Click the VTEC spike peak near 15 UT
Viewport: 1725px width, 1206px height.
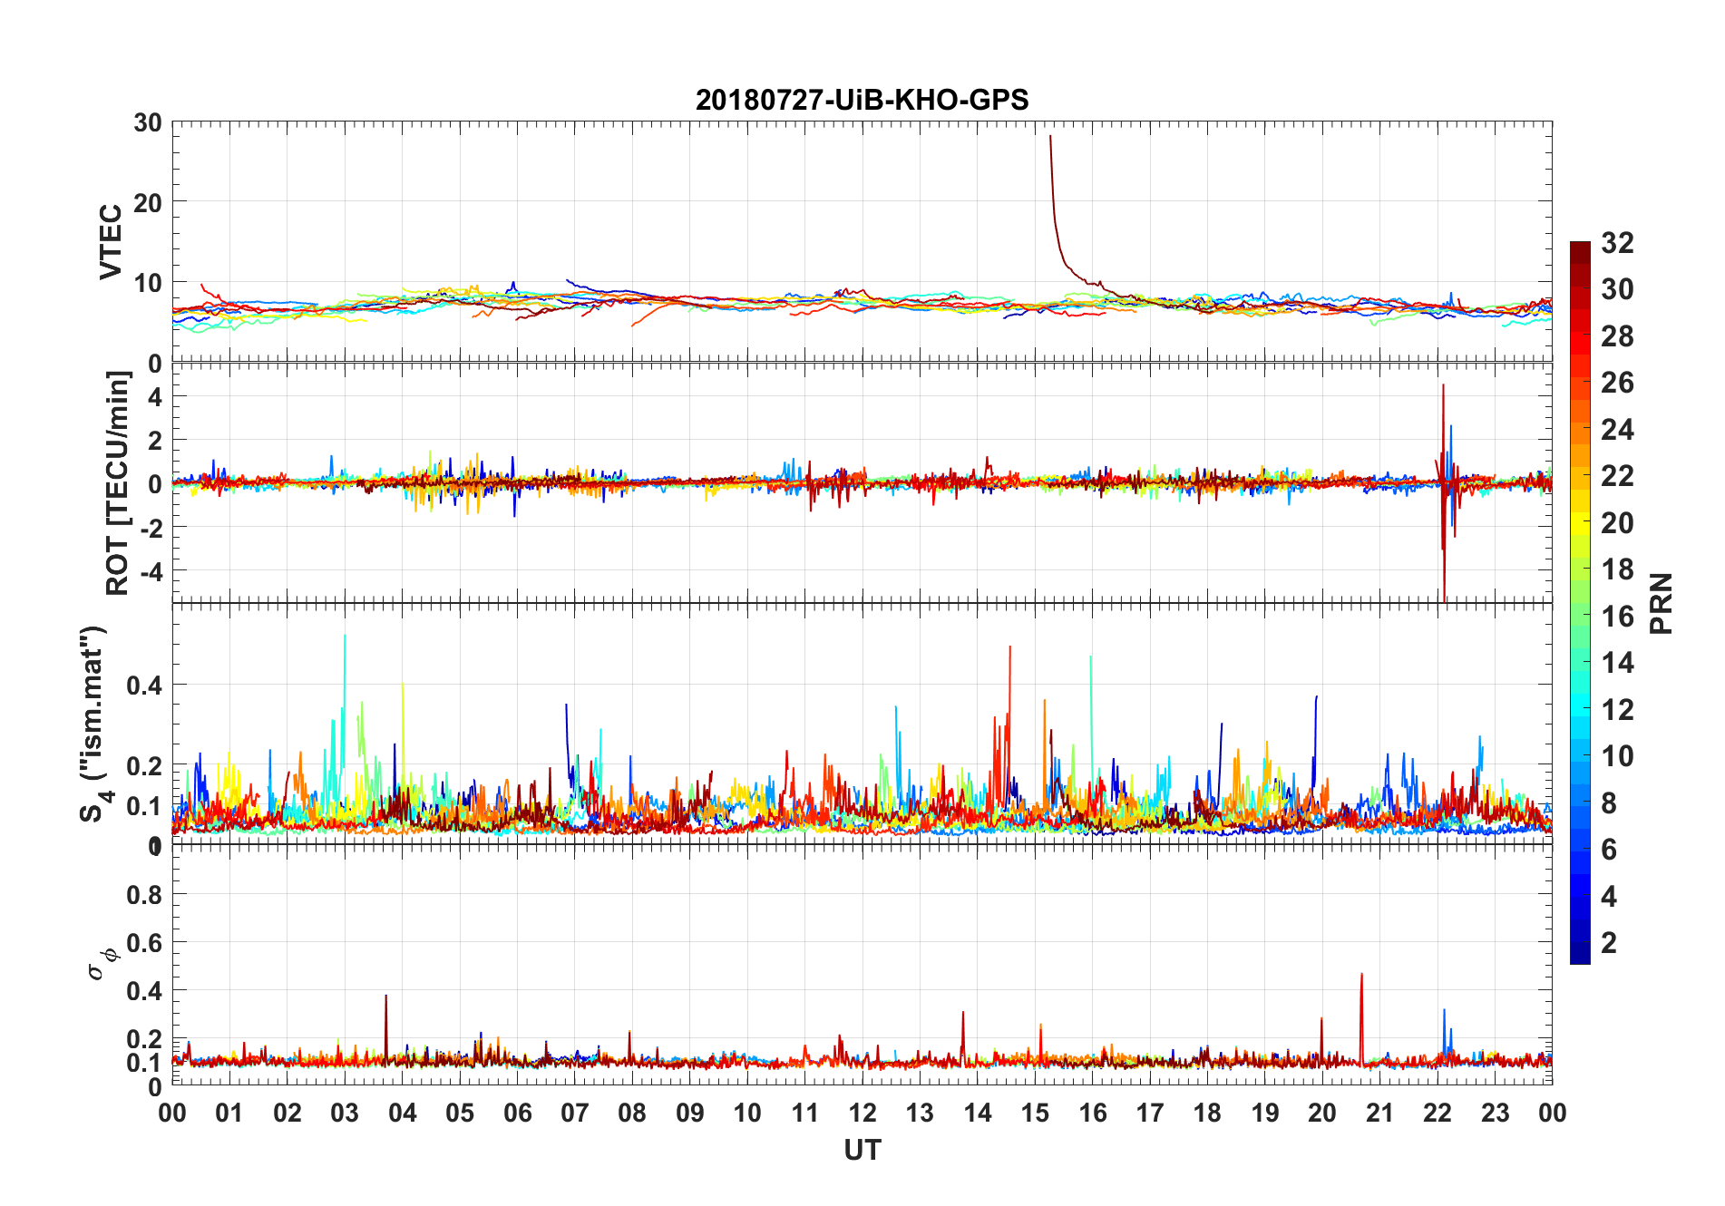(x=1050, y=137)
